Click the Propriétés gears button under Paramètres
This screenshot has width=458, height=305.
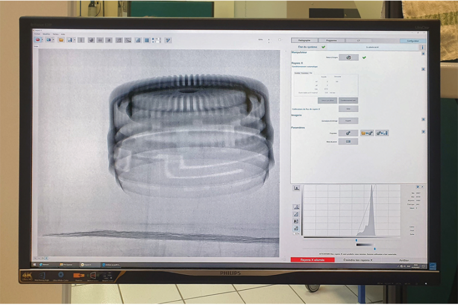348,133
